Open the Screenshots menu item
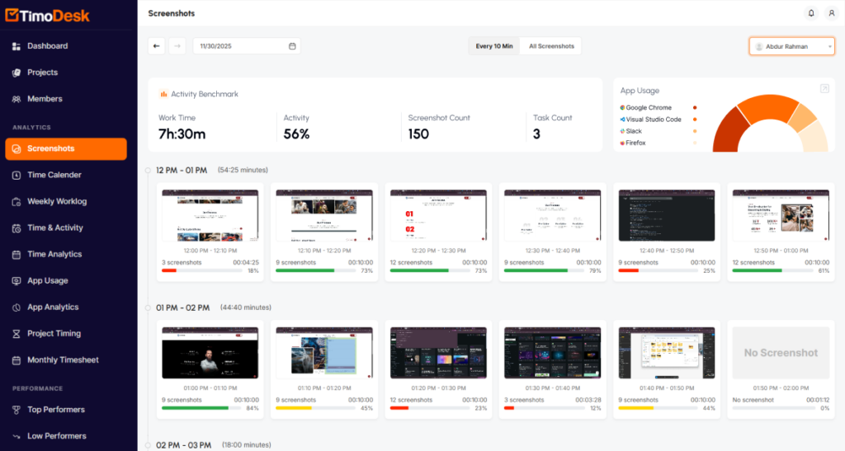Screen dimensions: 845x451 pyautogui.click(x=66, y=149)
